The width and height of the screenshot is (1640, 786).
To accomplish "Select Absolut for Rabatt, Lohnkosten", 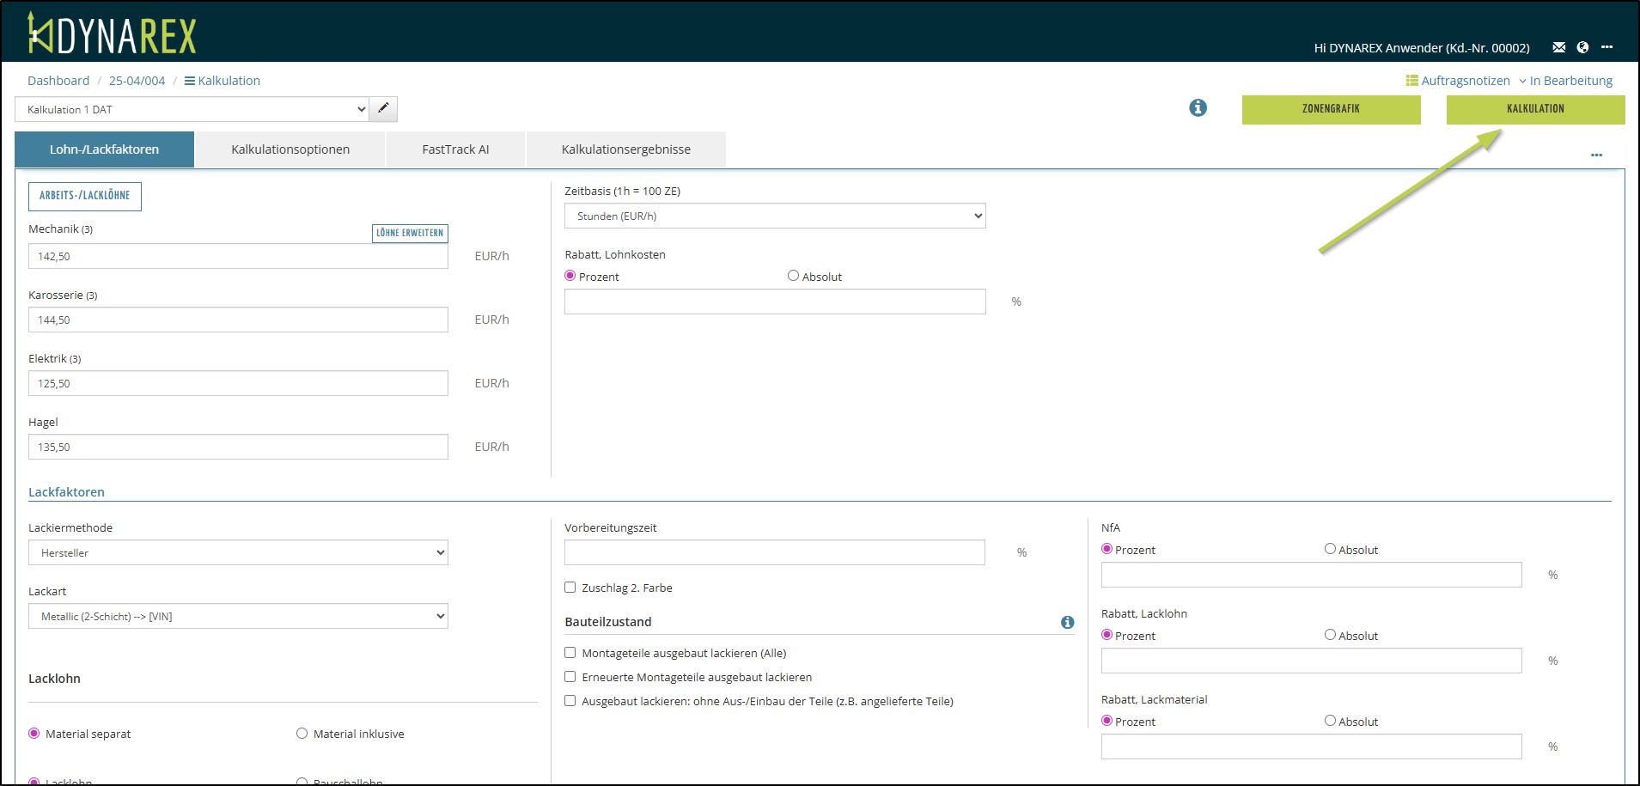I will 793,276.
